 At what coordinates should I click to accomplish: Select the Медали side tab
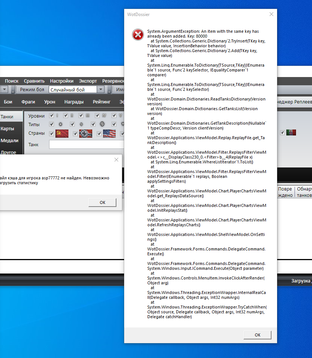pos(11,140)
